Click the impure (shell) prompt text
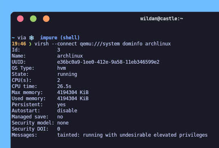219x148 pixels. tap(60, 38)
